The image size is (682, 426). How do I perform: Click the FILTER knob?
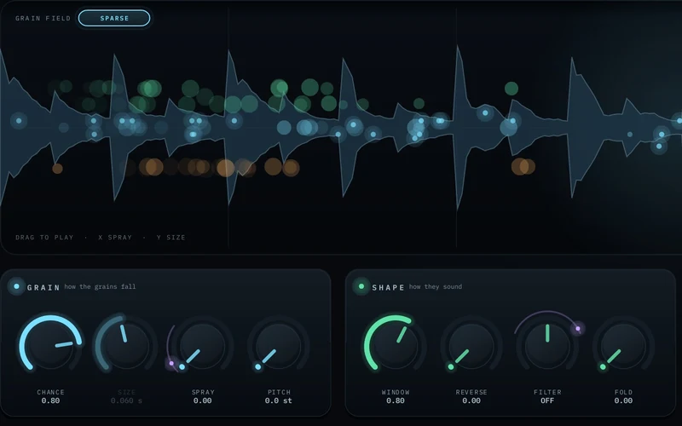547,346
